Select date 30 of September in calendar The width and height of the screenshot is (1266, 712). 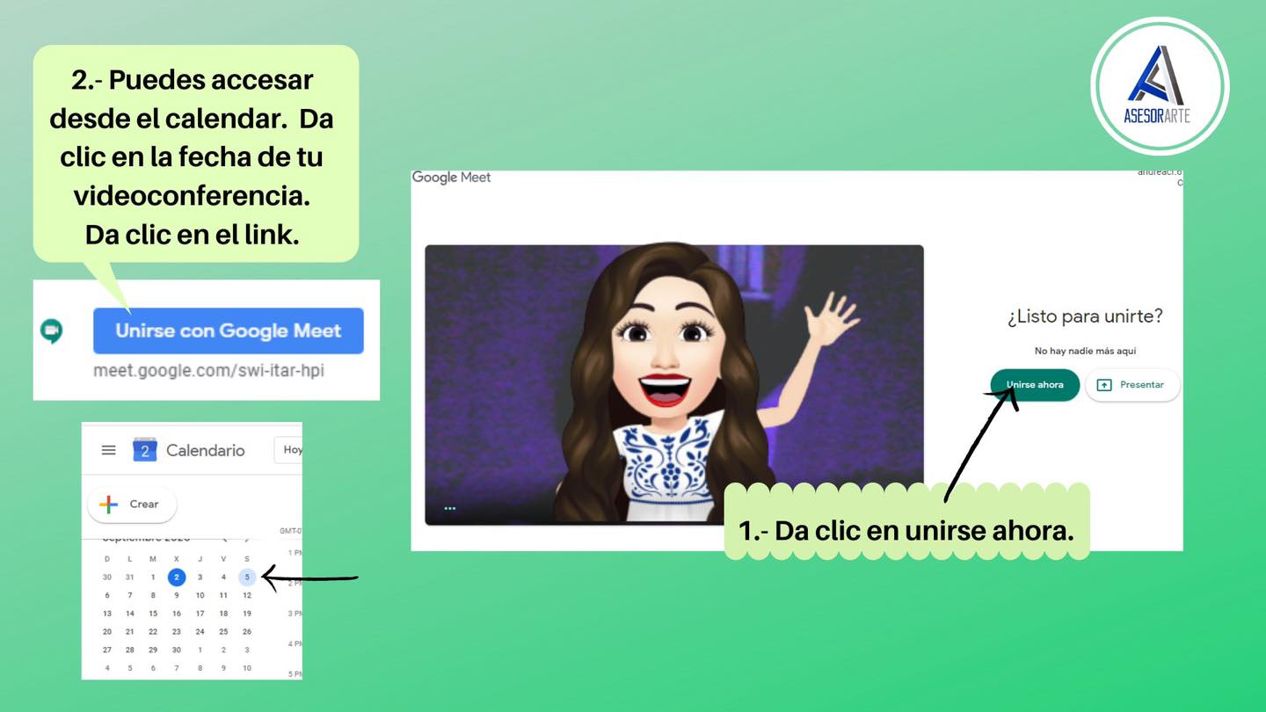pyautogui.click(x=177, y=650)
